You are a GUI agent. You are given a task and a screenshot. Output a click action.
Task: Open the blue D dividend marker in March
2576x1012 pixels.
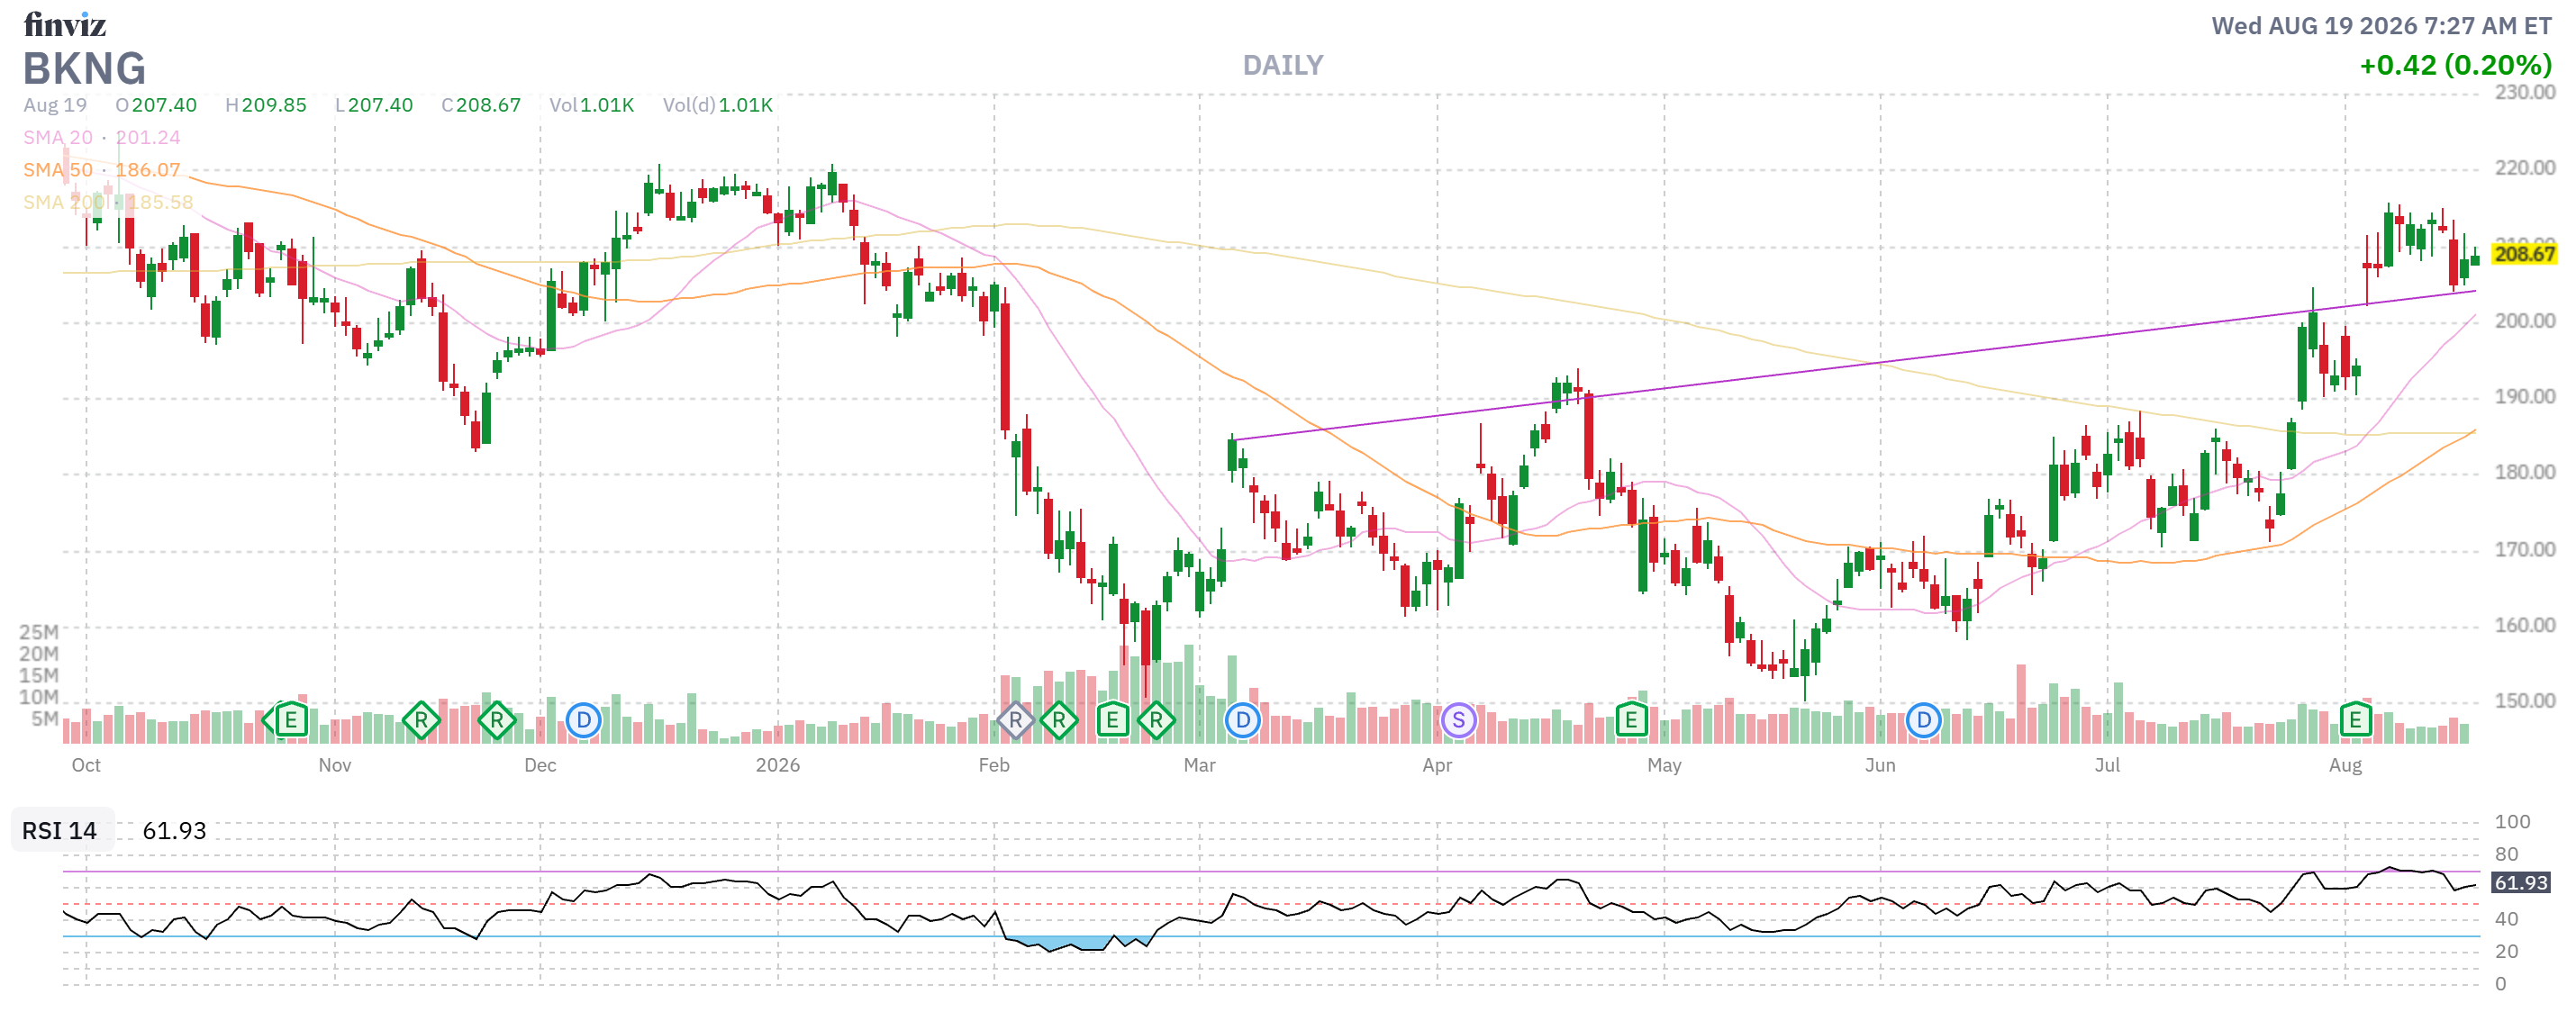[1243, 720]
